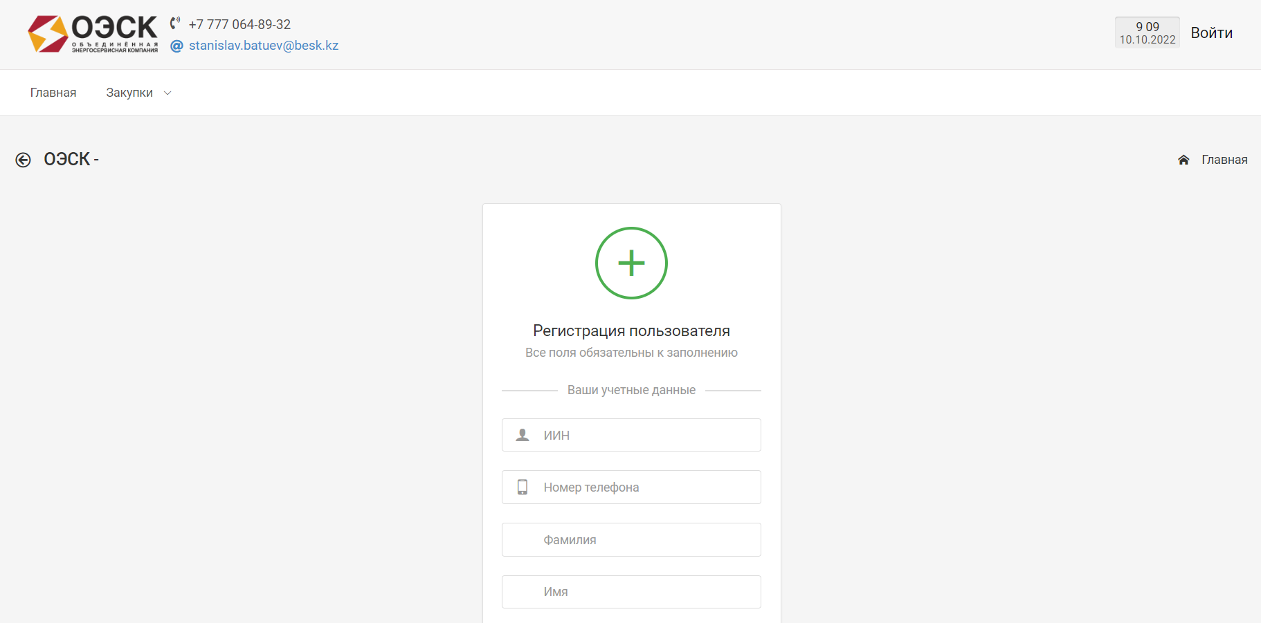Click the Войти login button
The width and height of the screenshot is (1261, 623).
[x=1211, y=33]
